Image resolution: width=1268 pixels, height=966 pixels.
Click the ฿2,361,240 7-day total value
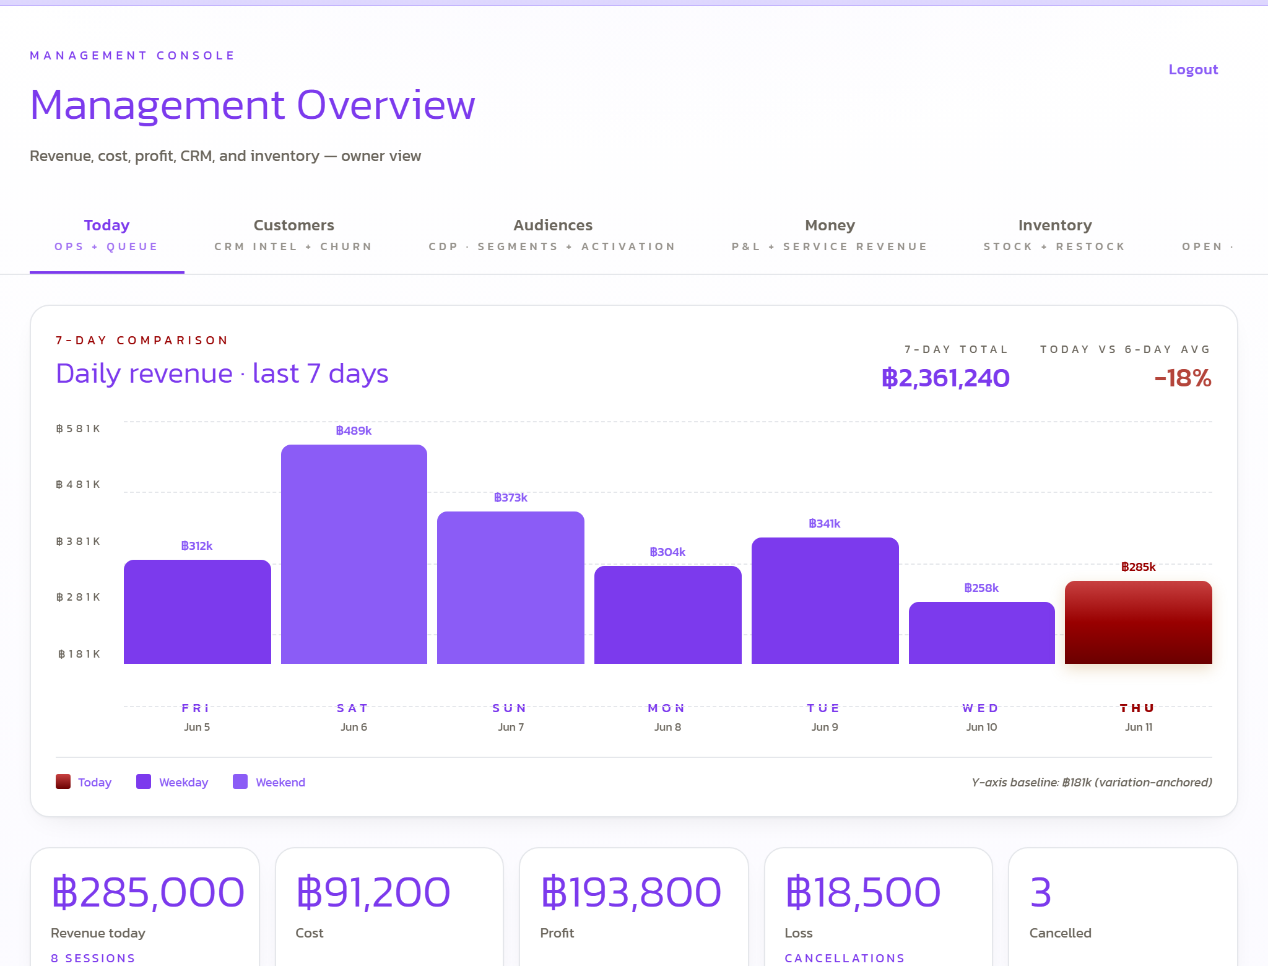click(945, 378)
